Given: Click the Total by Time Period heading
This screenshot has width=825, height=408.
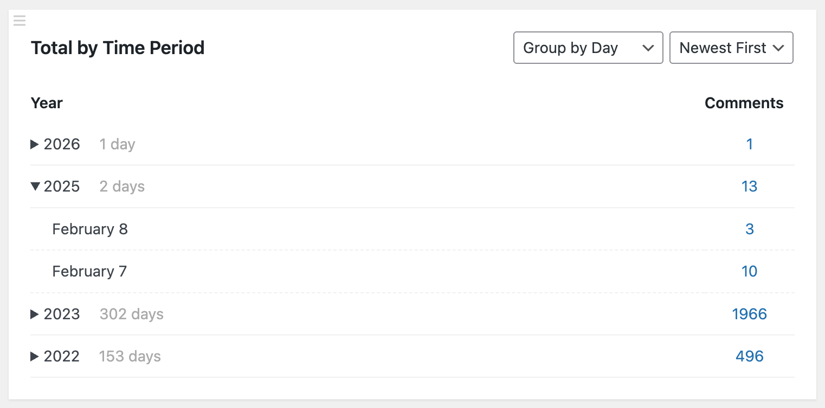Looking at the screenshot, I should (118, 48).
